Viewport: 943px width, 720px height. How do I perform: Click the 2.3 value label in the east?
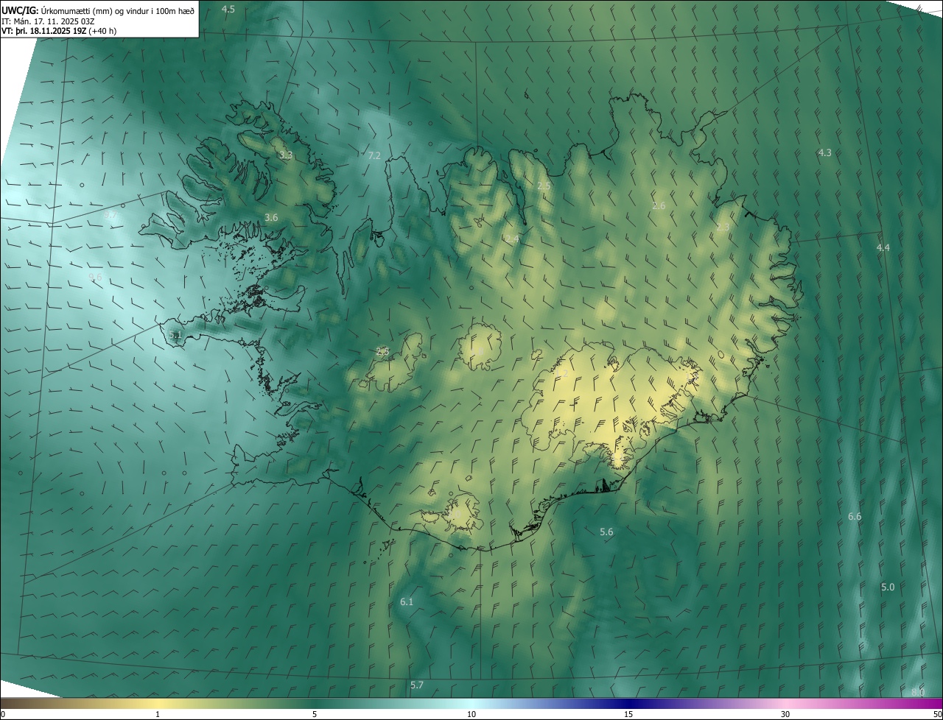coord(723,227)
